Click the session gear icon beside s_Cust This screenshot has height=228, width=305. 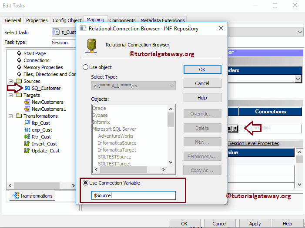coord(57,32)
